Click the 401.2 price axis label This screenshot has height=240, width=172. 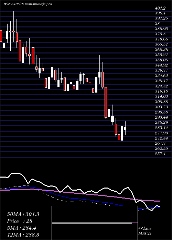(x=160, y=8)
